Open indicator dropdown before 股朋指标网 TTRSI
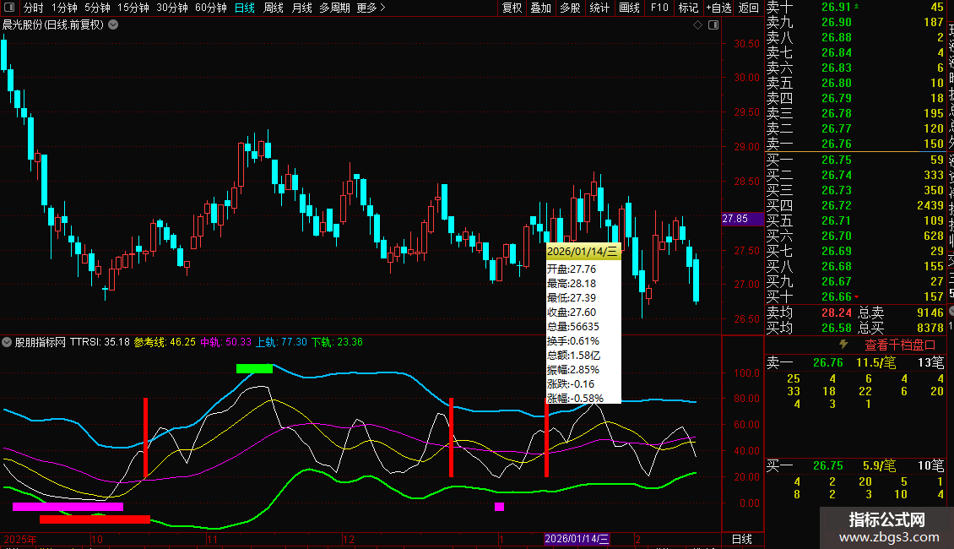 (8, 342)
